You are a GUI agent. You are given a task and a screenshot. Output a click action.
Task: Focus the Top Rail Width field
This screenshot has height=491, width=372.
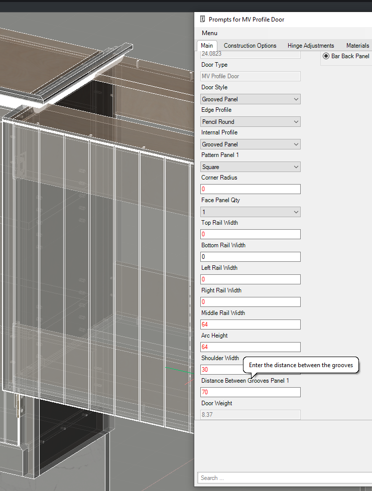(251, 234)
